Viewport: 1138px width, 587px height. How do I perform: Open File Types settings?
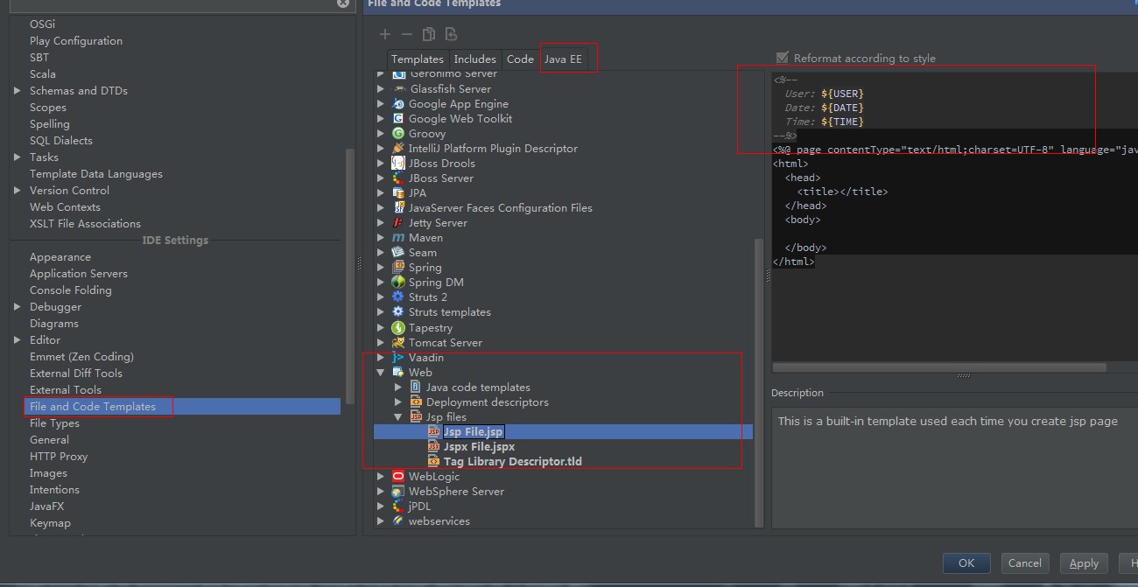54,423
